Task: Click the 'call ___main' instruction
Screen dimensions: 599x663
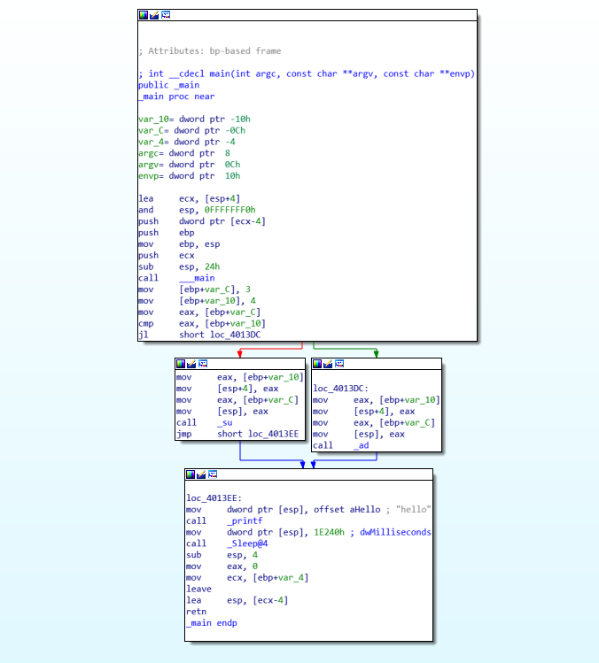Action: pyautogui.click(x=176, y=278)
